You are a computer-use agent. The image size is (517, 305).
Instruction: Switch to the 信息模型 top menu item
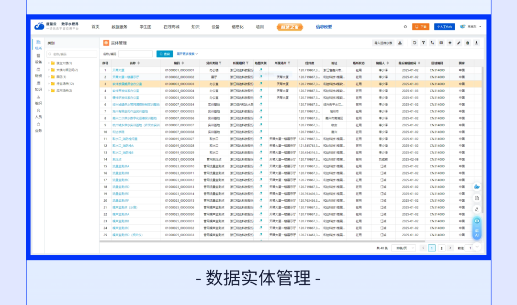pyautogui.click(x=324, y=27)
